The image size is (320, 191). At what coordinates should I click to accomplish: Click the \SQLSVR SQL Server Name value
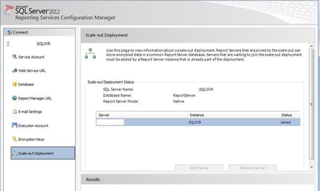coord(206,90)
